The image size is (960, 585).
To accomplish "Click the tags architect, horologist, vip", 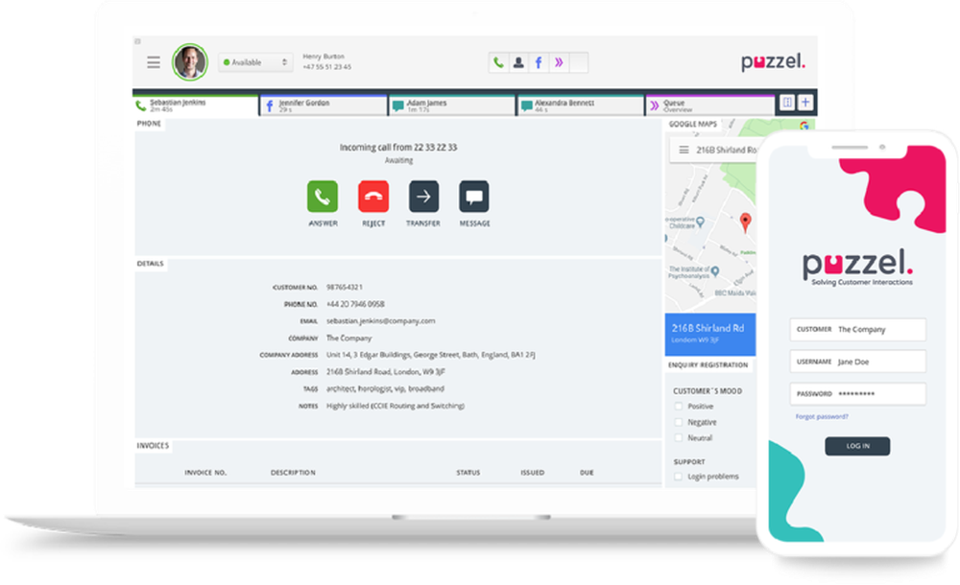I will point(385,388).
